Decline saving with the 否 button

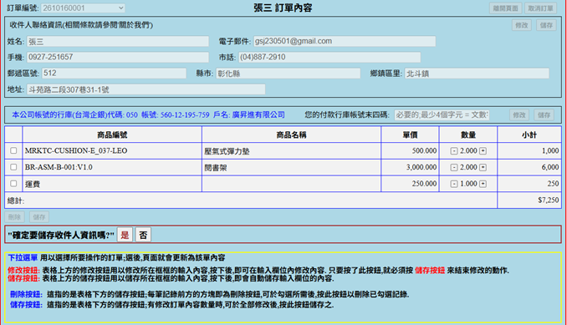(x=143, y=235)
